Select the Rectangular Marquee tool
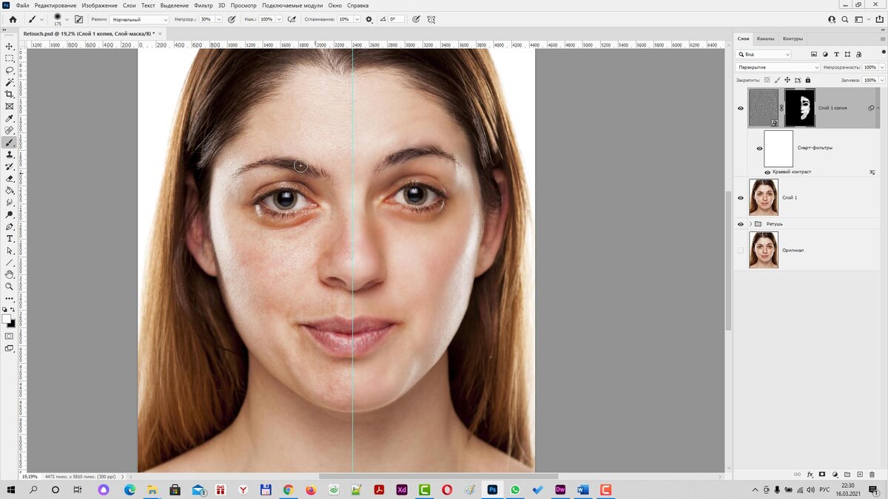The width and height of the screenshot is (888, 499). click(x=10, y=58)
